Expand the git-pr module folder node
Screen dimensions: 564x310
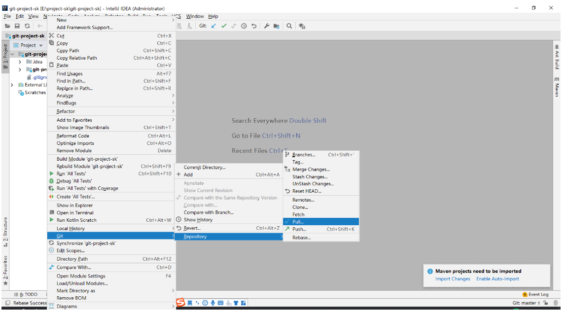20,69
